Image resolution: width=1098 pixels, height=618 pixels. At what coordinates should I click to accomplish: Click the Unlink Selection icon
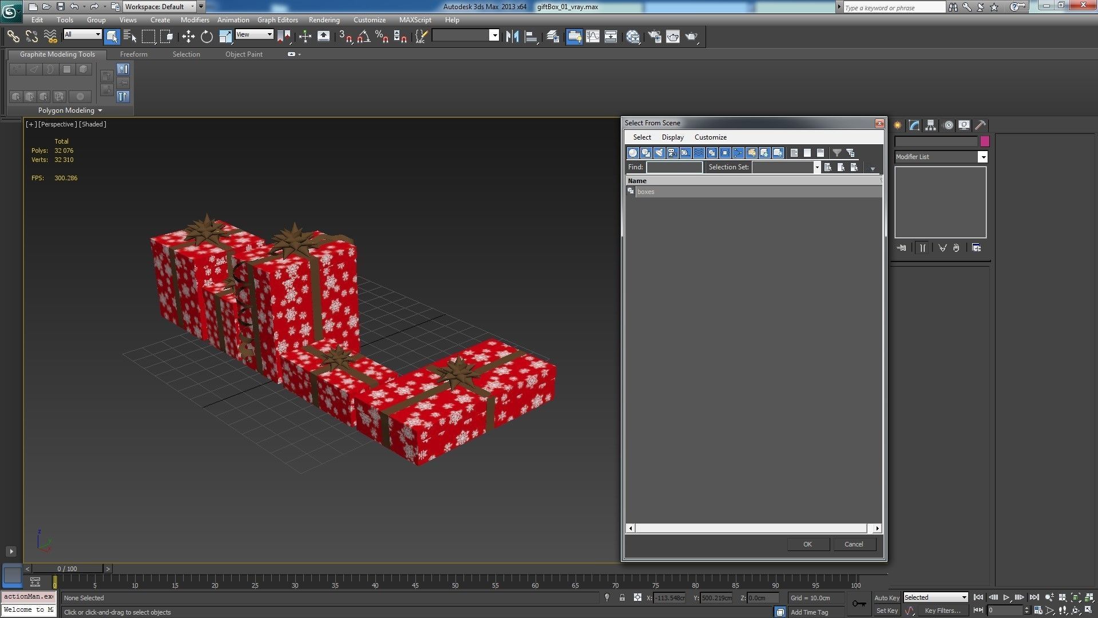(x=31, y=37)
